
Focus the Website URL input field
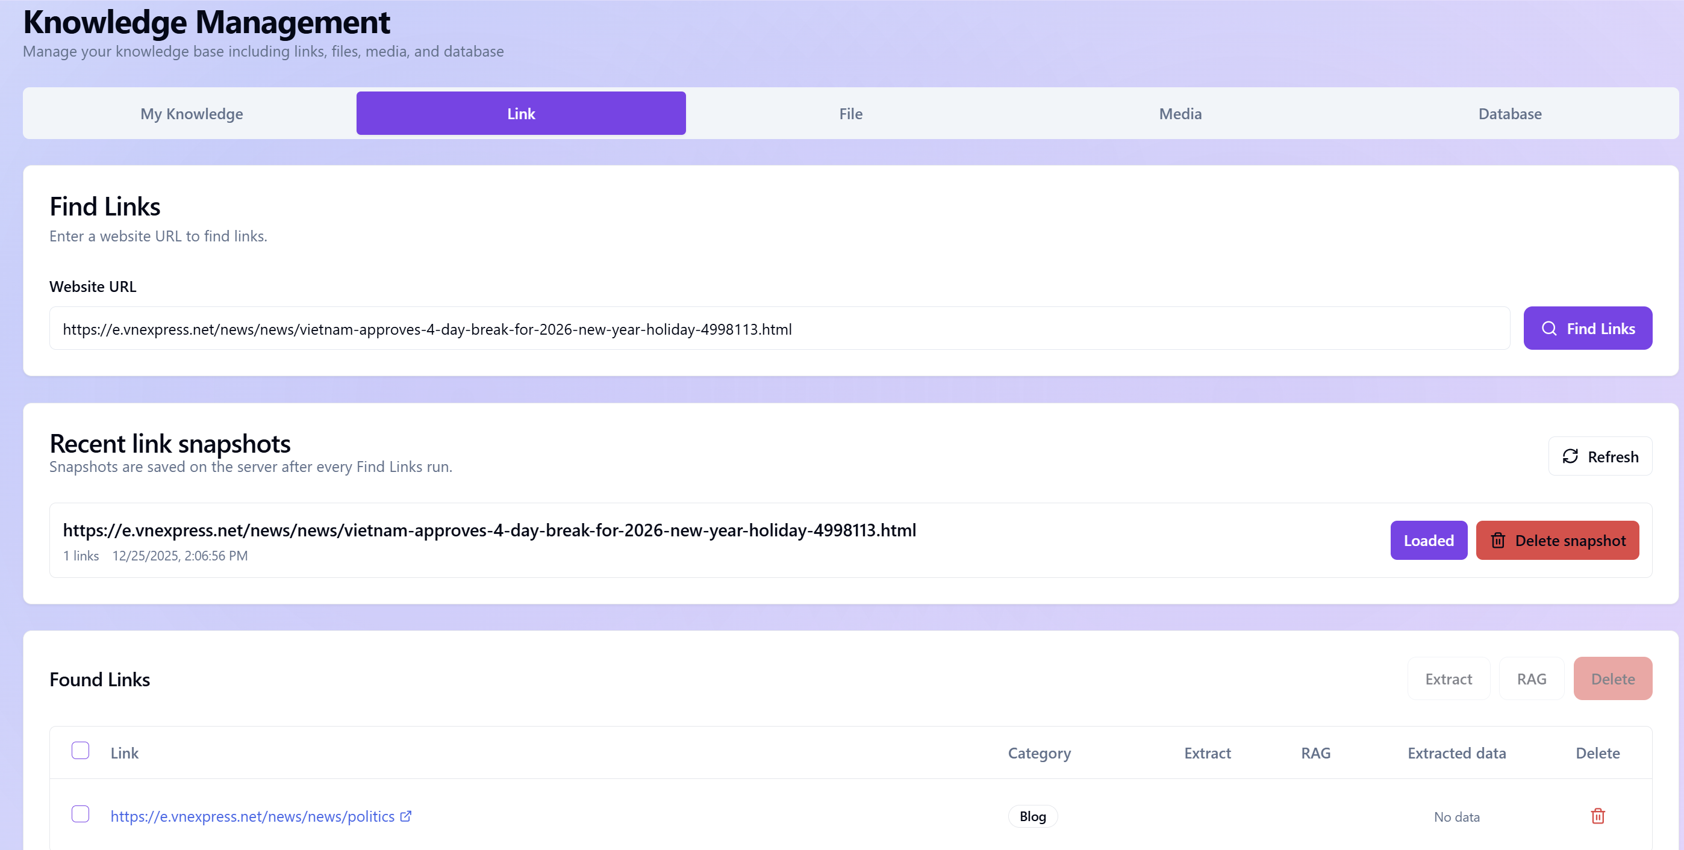779,329
